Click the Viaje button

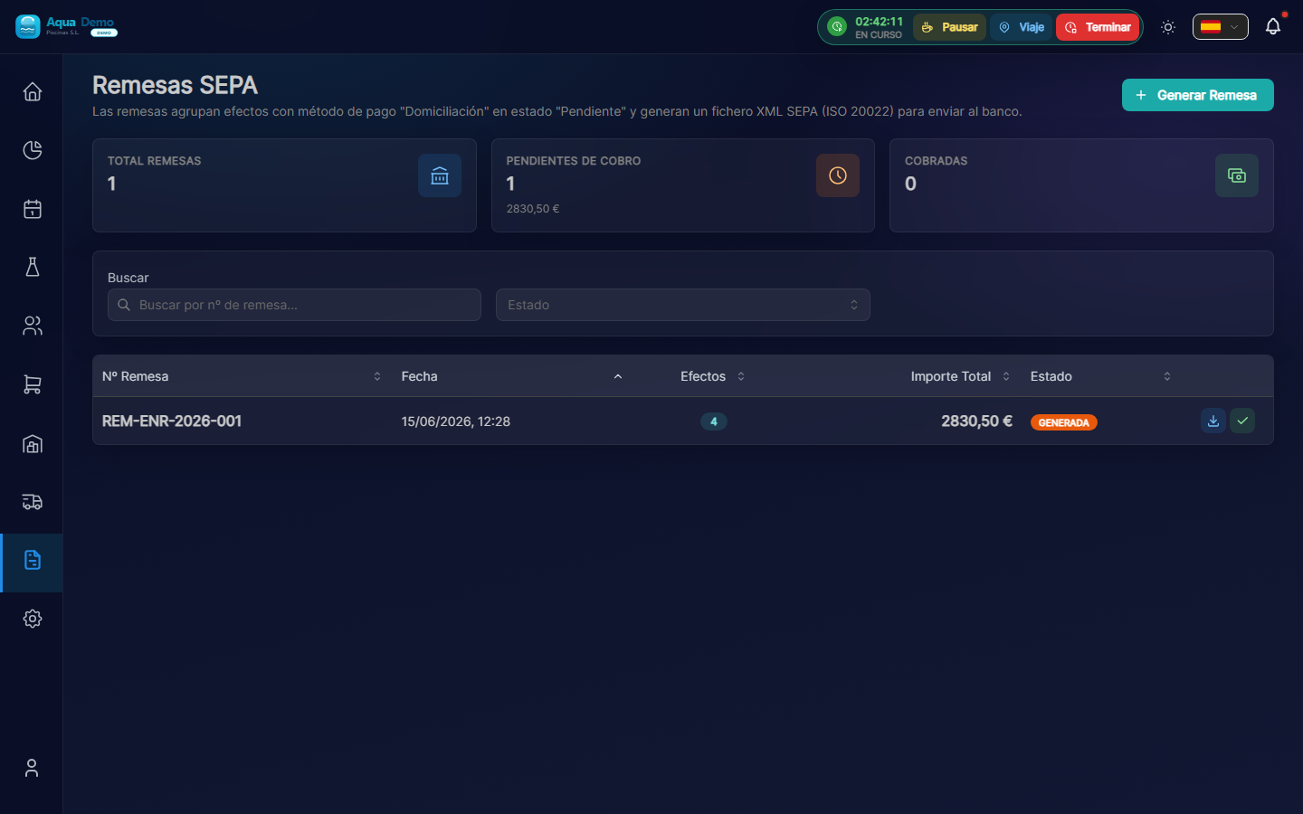1022,27
